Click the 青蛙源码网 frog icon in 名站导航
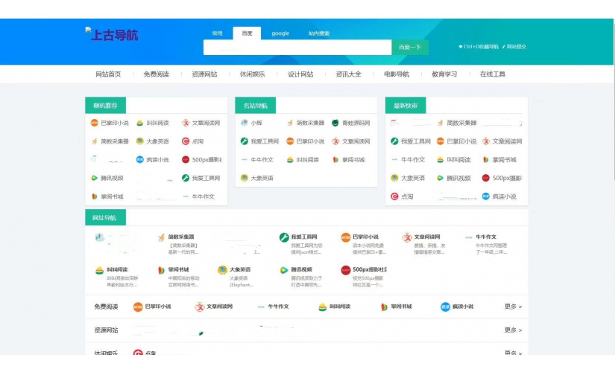The image size is (615, 375). click(x=335, y=123)
